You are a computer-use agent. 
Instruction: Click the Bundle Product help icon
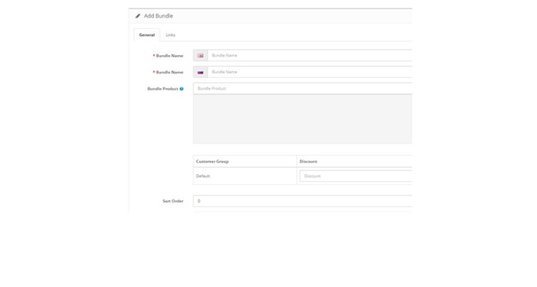(182, 88)
